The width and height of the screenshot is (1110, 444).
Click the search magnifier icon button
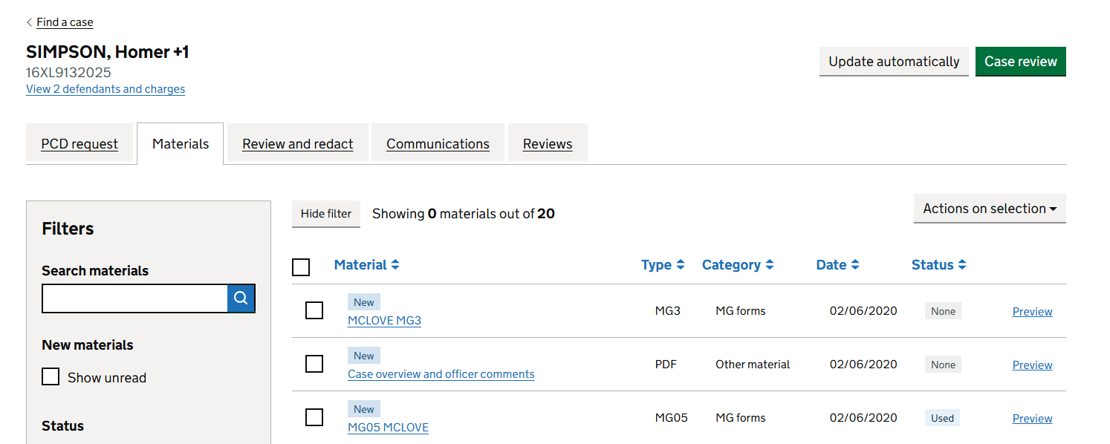pyautogui.click(x=241, y=298)
